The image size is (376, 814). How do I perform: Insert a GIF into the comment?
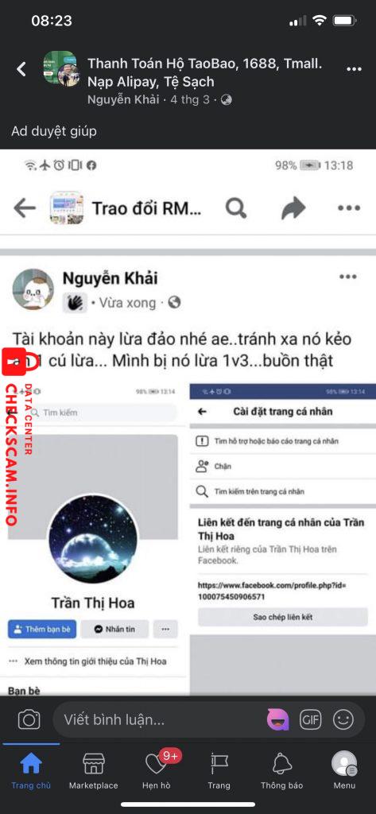click(x=311, y=719)
